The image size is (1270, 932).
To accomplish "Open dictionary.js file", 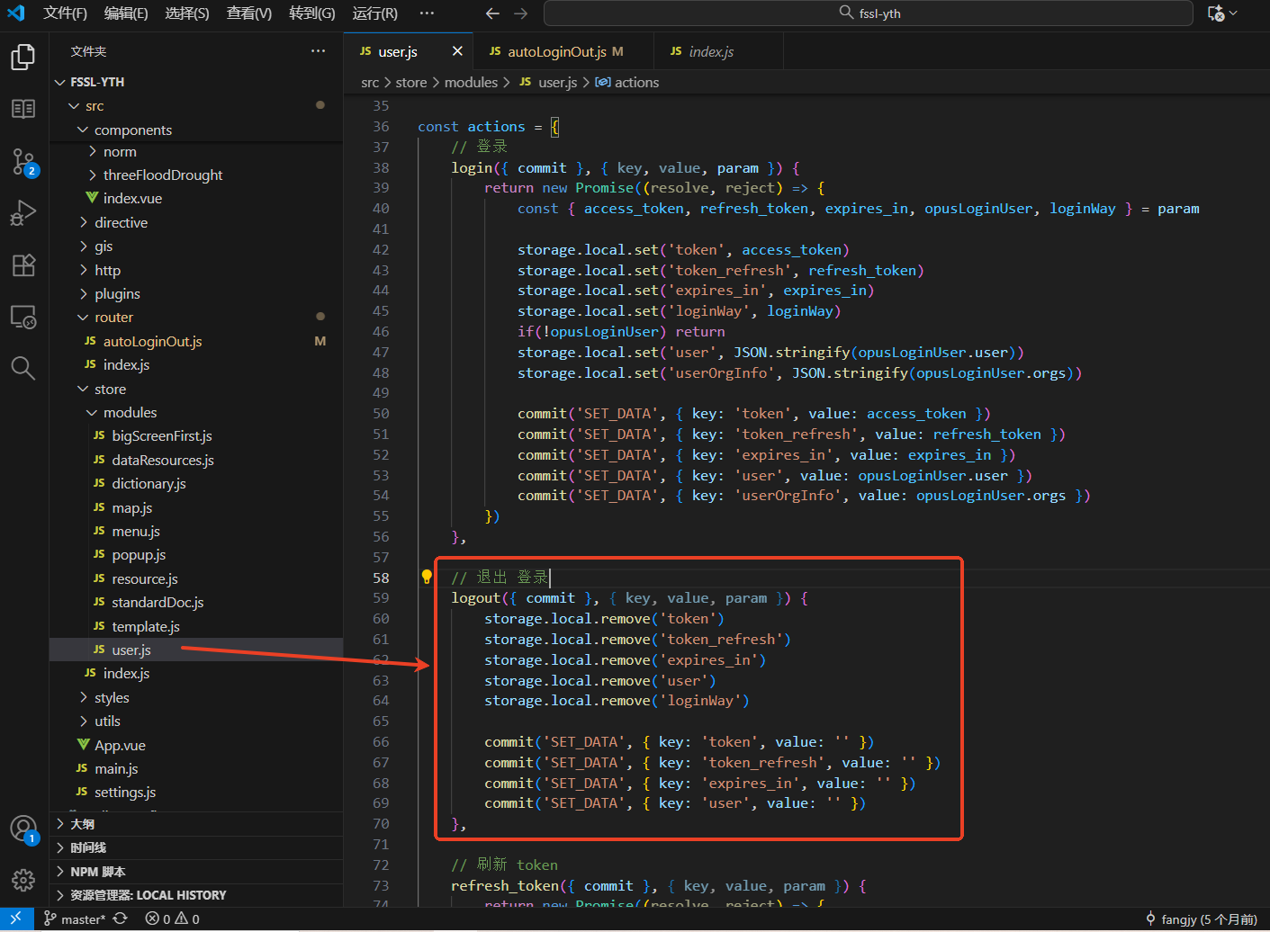I will (x=196, y=483).
